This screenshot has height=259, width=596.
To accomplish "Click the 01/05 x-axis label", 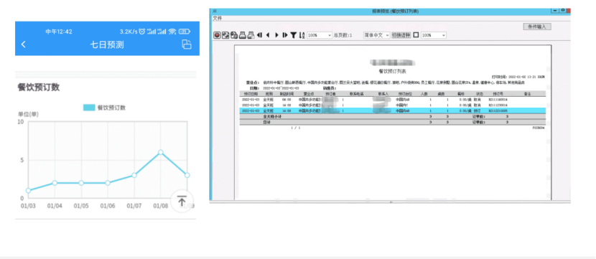I will point(81,206).
